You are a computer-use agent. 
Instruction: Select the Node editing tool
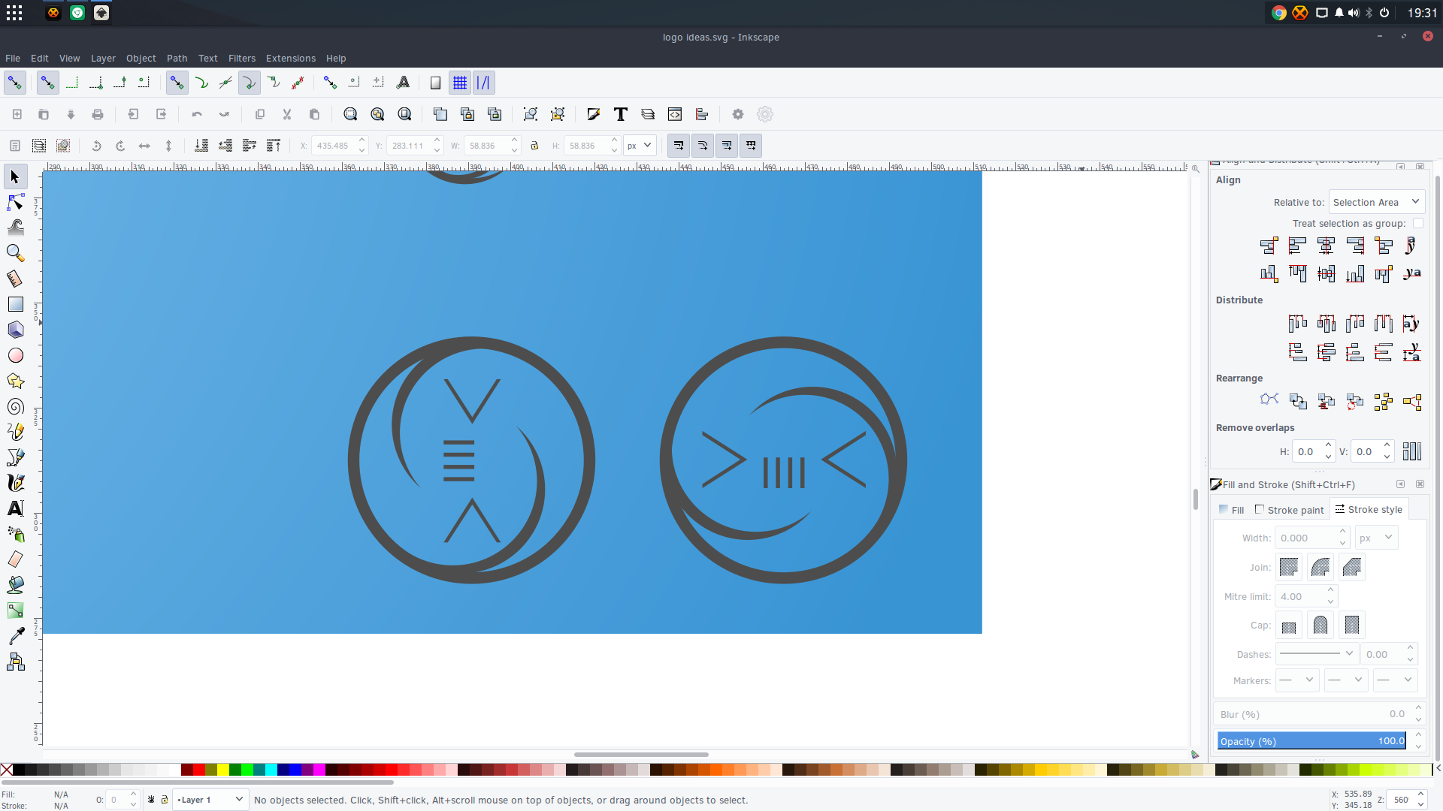pyautogui.click(x=15, y=202)
